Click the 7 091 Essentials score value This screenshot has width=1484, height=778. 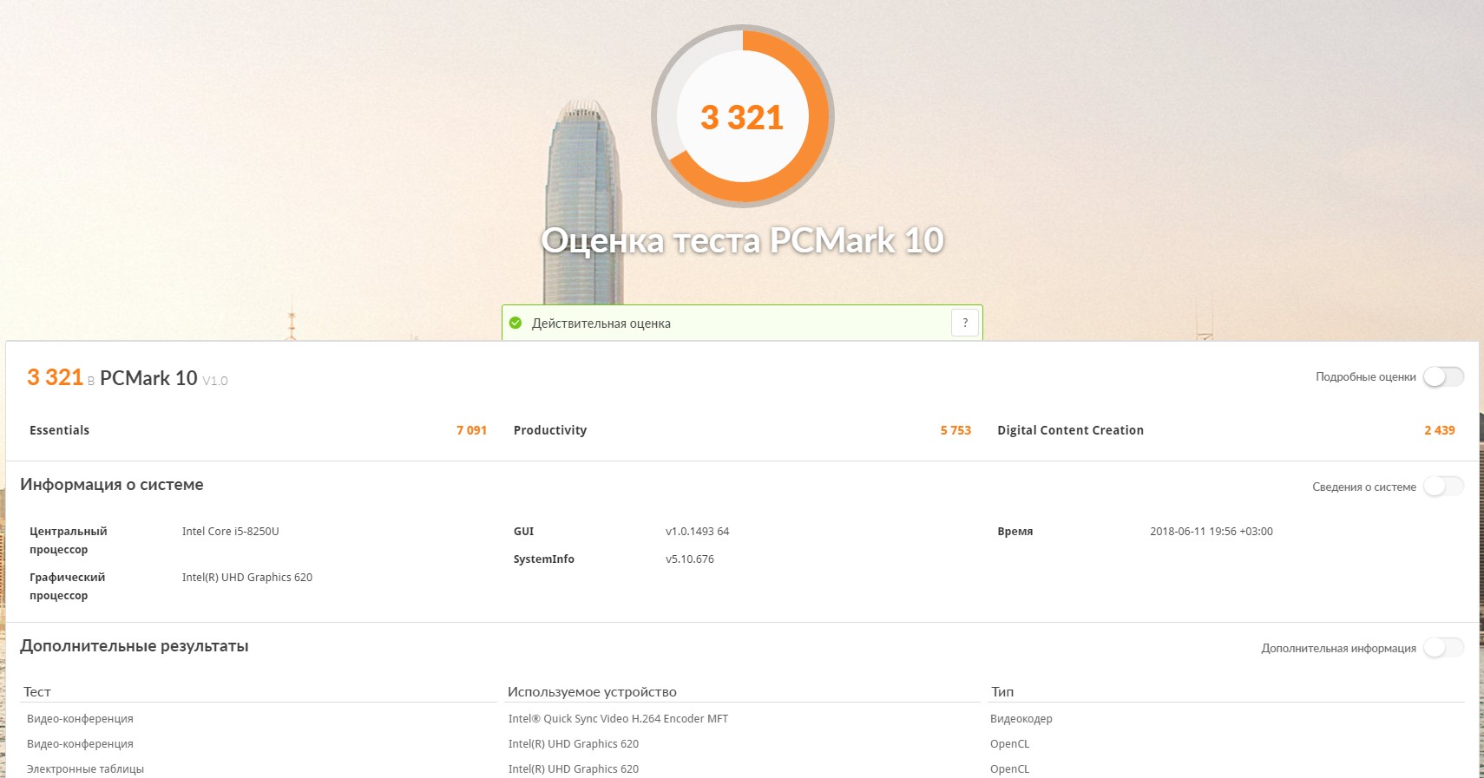(x=471, y=430)
